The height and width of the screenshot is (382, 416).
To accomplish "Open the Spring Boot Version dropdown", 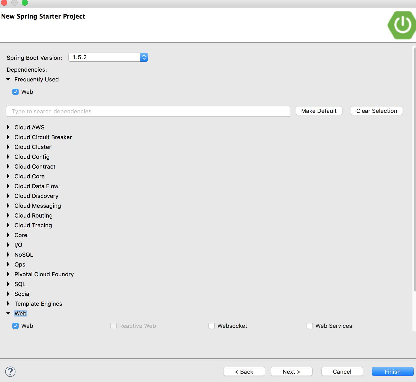I will [108, 57].
